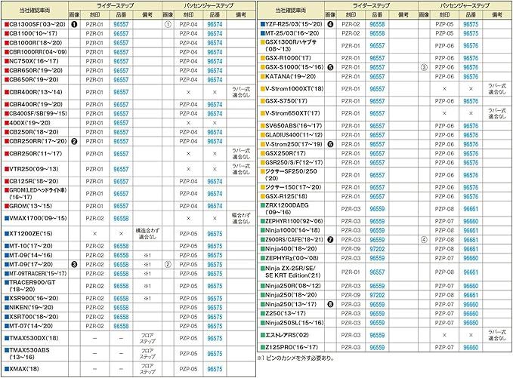Click the フロアステップ note in XMAX row
The height and width of the screenshot is (378, 513).
click(x=147, y=369)
